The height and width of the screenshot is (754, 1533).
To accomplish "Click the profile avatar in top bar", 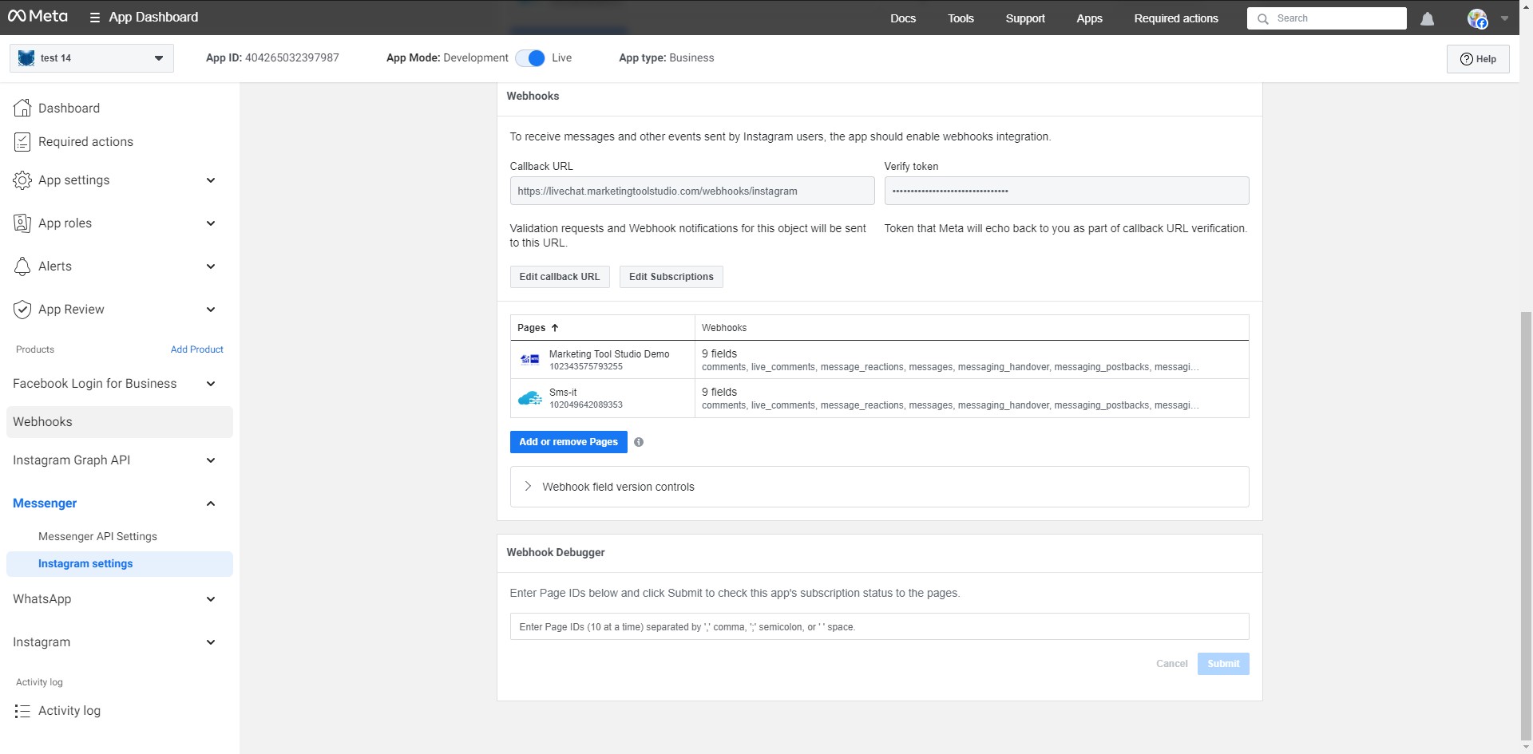I will [x=1477, y=18].
